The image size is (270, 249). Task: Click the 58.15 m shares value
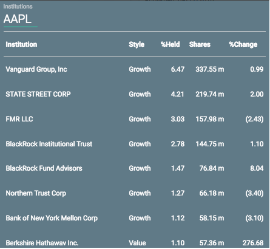point(212,218)
